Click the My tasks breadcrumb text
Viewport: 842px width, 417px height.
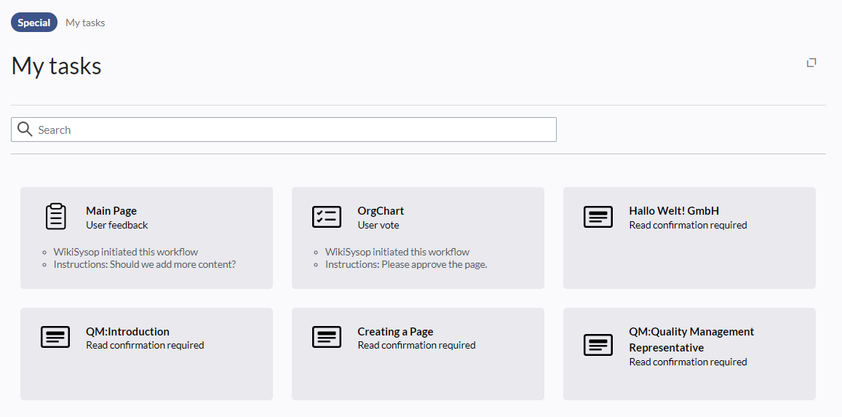coord(85,23)
